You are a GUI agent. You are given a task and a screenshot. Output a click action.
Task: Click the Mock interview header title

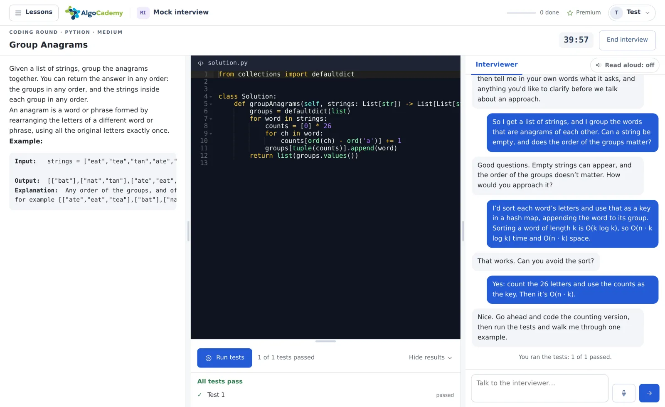pos(181,12)
